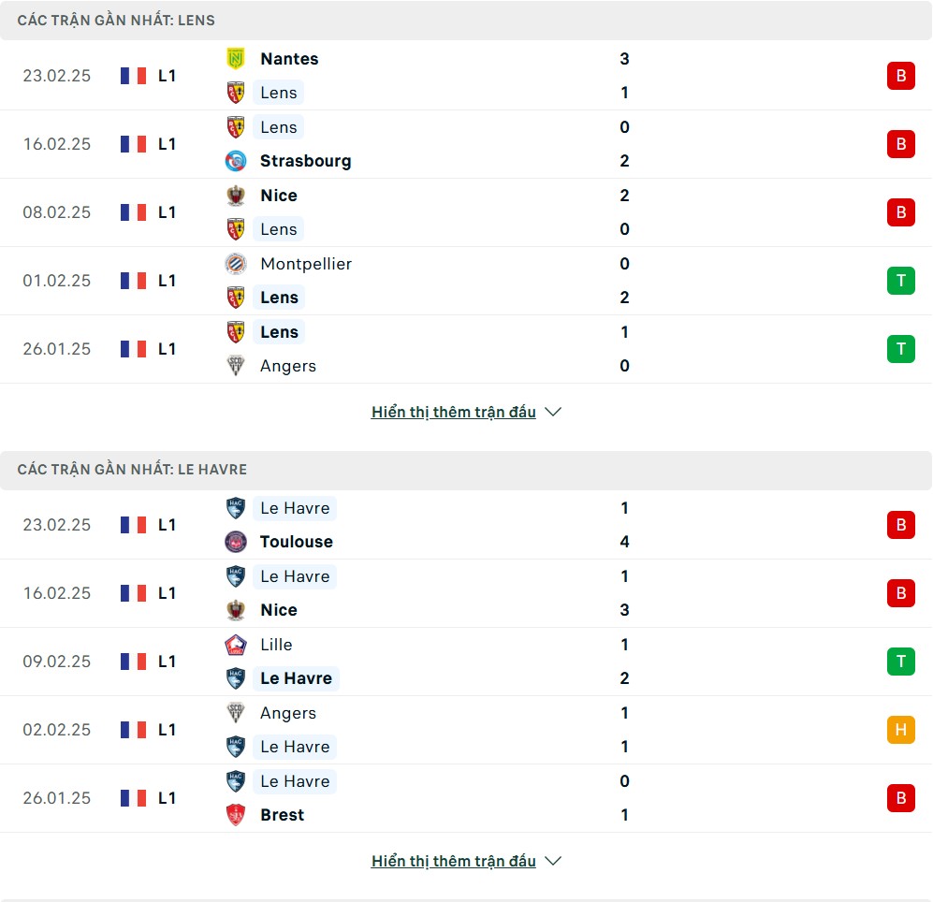Open the Các trận gần nhất: Le Havre header
This screenshot has height=902, width=933.
132,469
